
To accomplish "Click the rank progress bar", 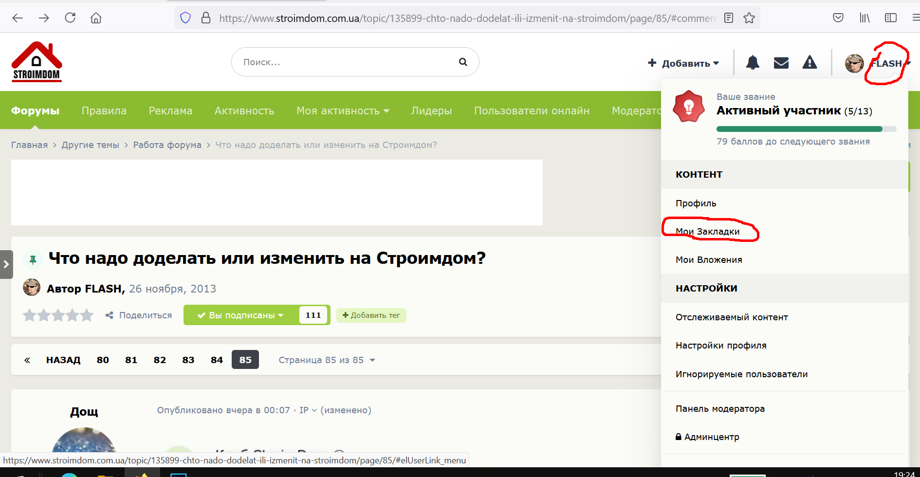I will click(806, 129).
